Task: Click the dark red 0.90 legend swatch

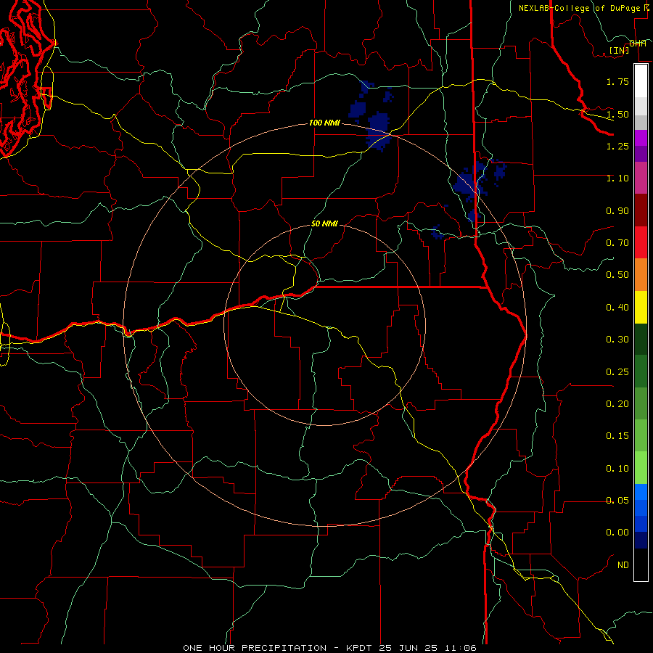Action: (x=641, y=210)
